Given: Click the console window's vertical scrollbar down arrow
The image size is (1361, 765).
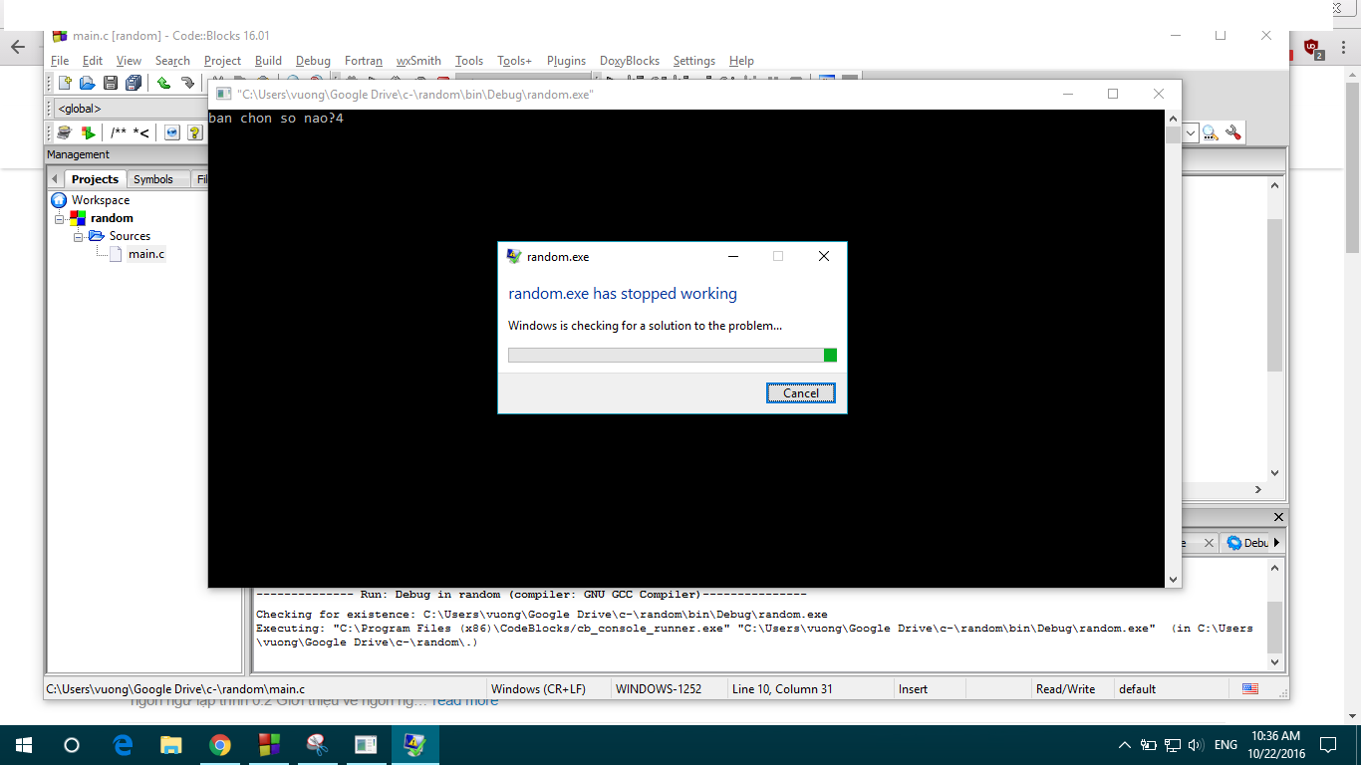Looking at the screenshot, I should point(1173,580).
